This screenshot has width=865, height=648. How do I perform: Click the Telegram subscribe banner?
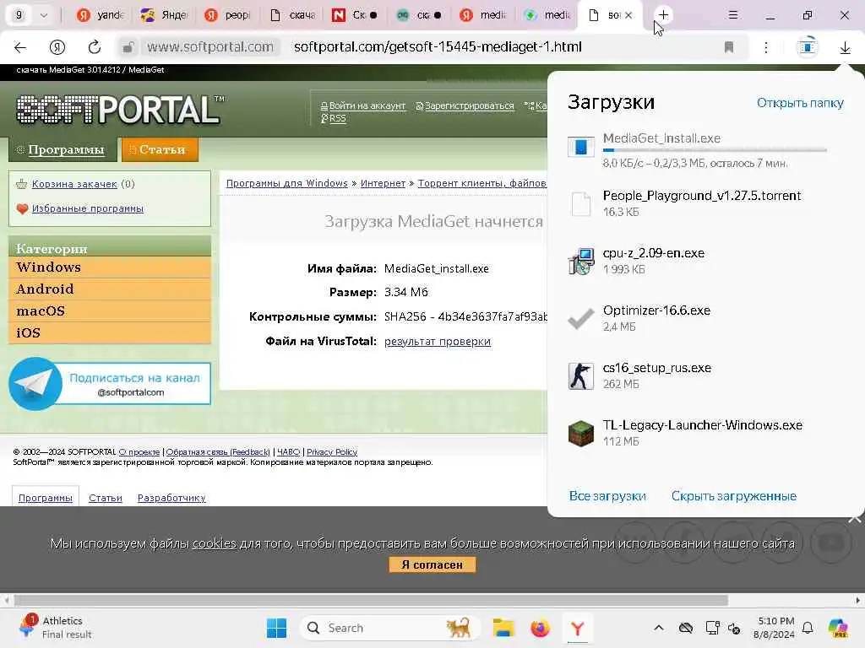(x=110, y=384)
